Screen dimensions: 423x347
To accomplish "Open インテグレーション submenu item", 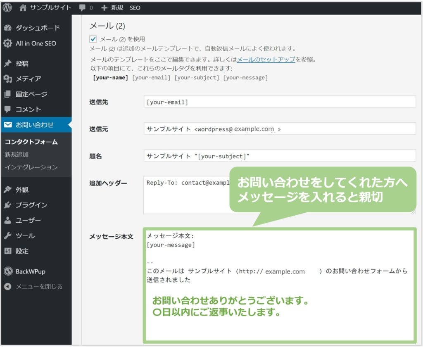I will click(31, 167).
